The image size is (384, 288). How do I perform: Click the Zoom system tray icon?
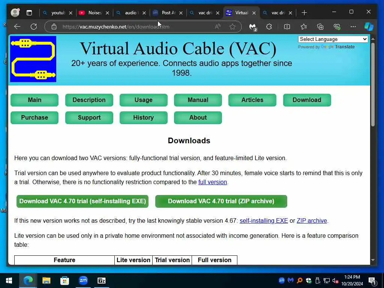tap(282, 280)
